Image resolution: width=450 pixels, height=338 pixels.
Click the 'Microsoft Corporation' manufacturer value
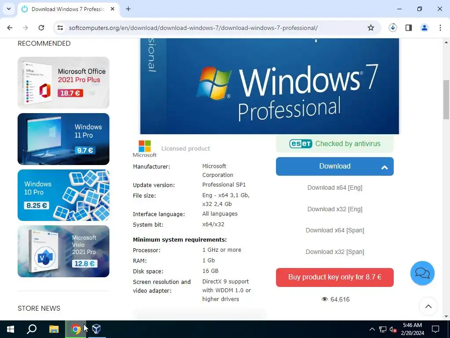pos(218,170)
